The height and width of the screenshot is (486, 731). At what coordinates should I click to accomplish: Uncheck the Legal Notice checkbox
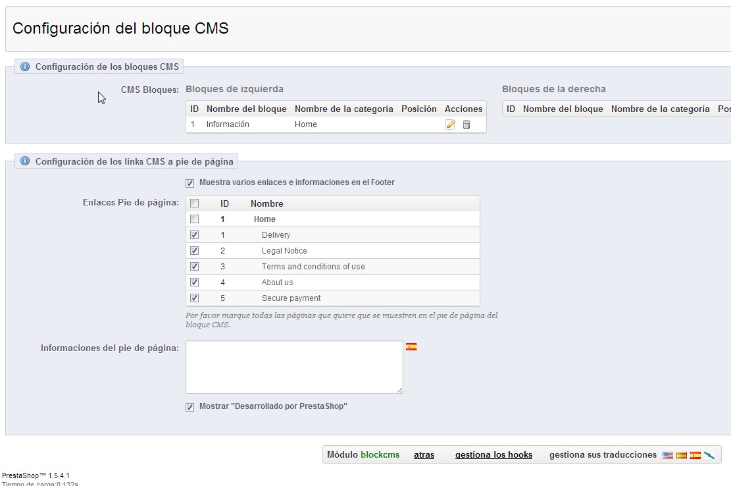[x=194, y=251]
